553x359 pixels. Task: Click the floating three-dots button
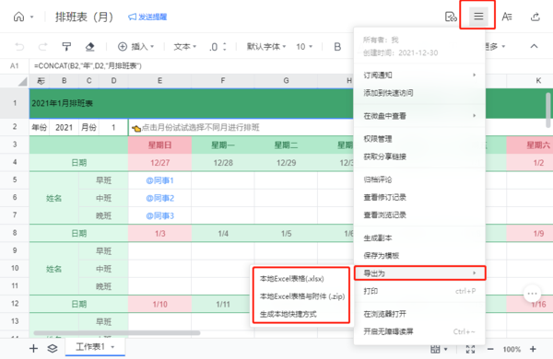[x=532, y=293]
